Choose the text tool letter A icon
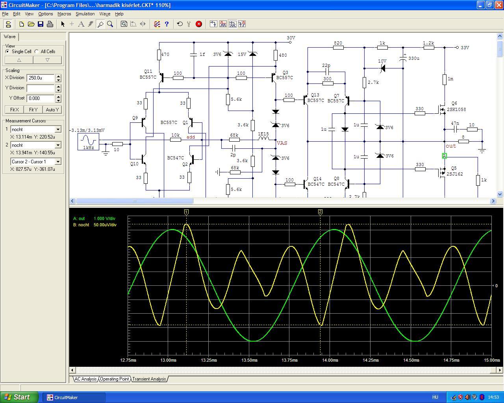 click(x=81, y=24)
